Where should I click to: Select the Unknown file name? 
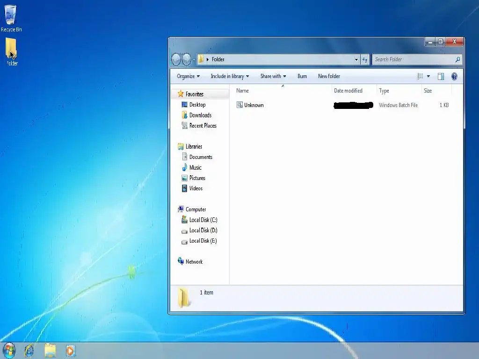pos(254,105)
